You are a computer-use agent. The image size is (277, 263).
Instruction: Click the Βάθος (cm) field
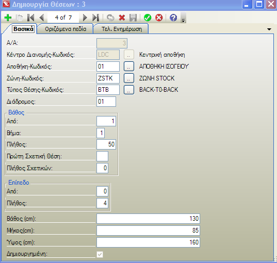pos(148,219)
